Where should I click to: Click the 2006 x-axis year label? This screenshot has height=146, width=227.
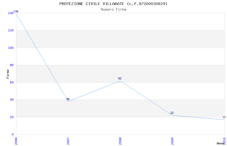point(16,141)
